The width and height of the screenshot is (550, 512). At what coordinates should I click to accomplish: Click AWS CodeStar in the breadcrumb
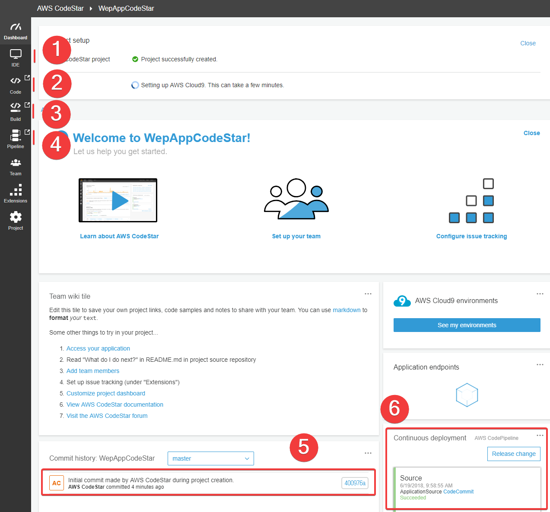point(60,9)
